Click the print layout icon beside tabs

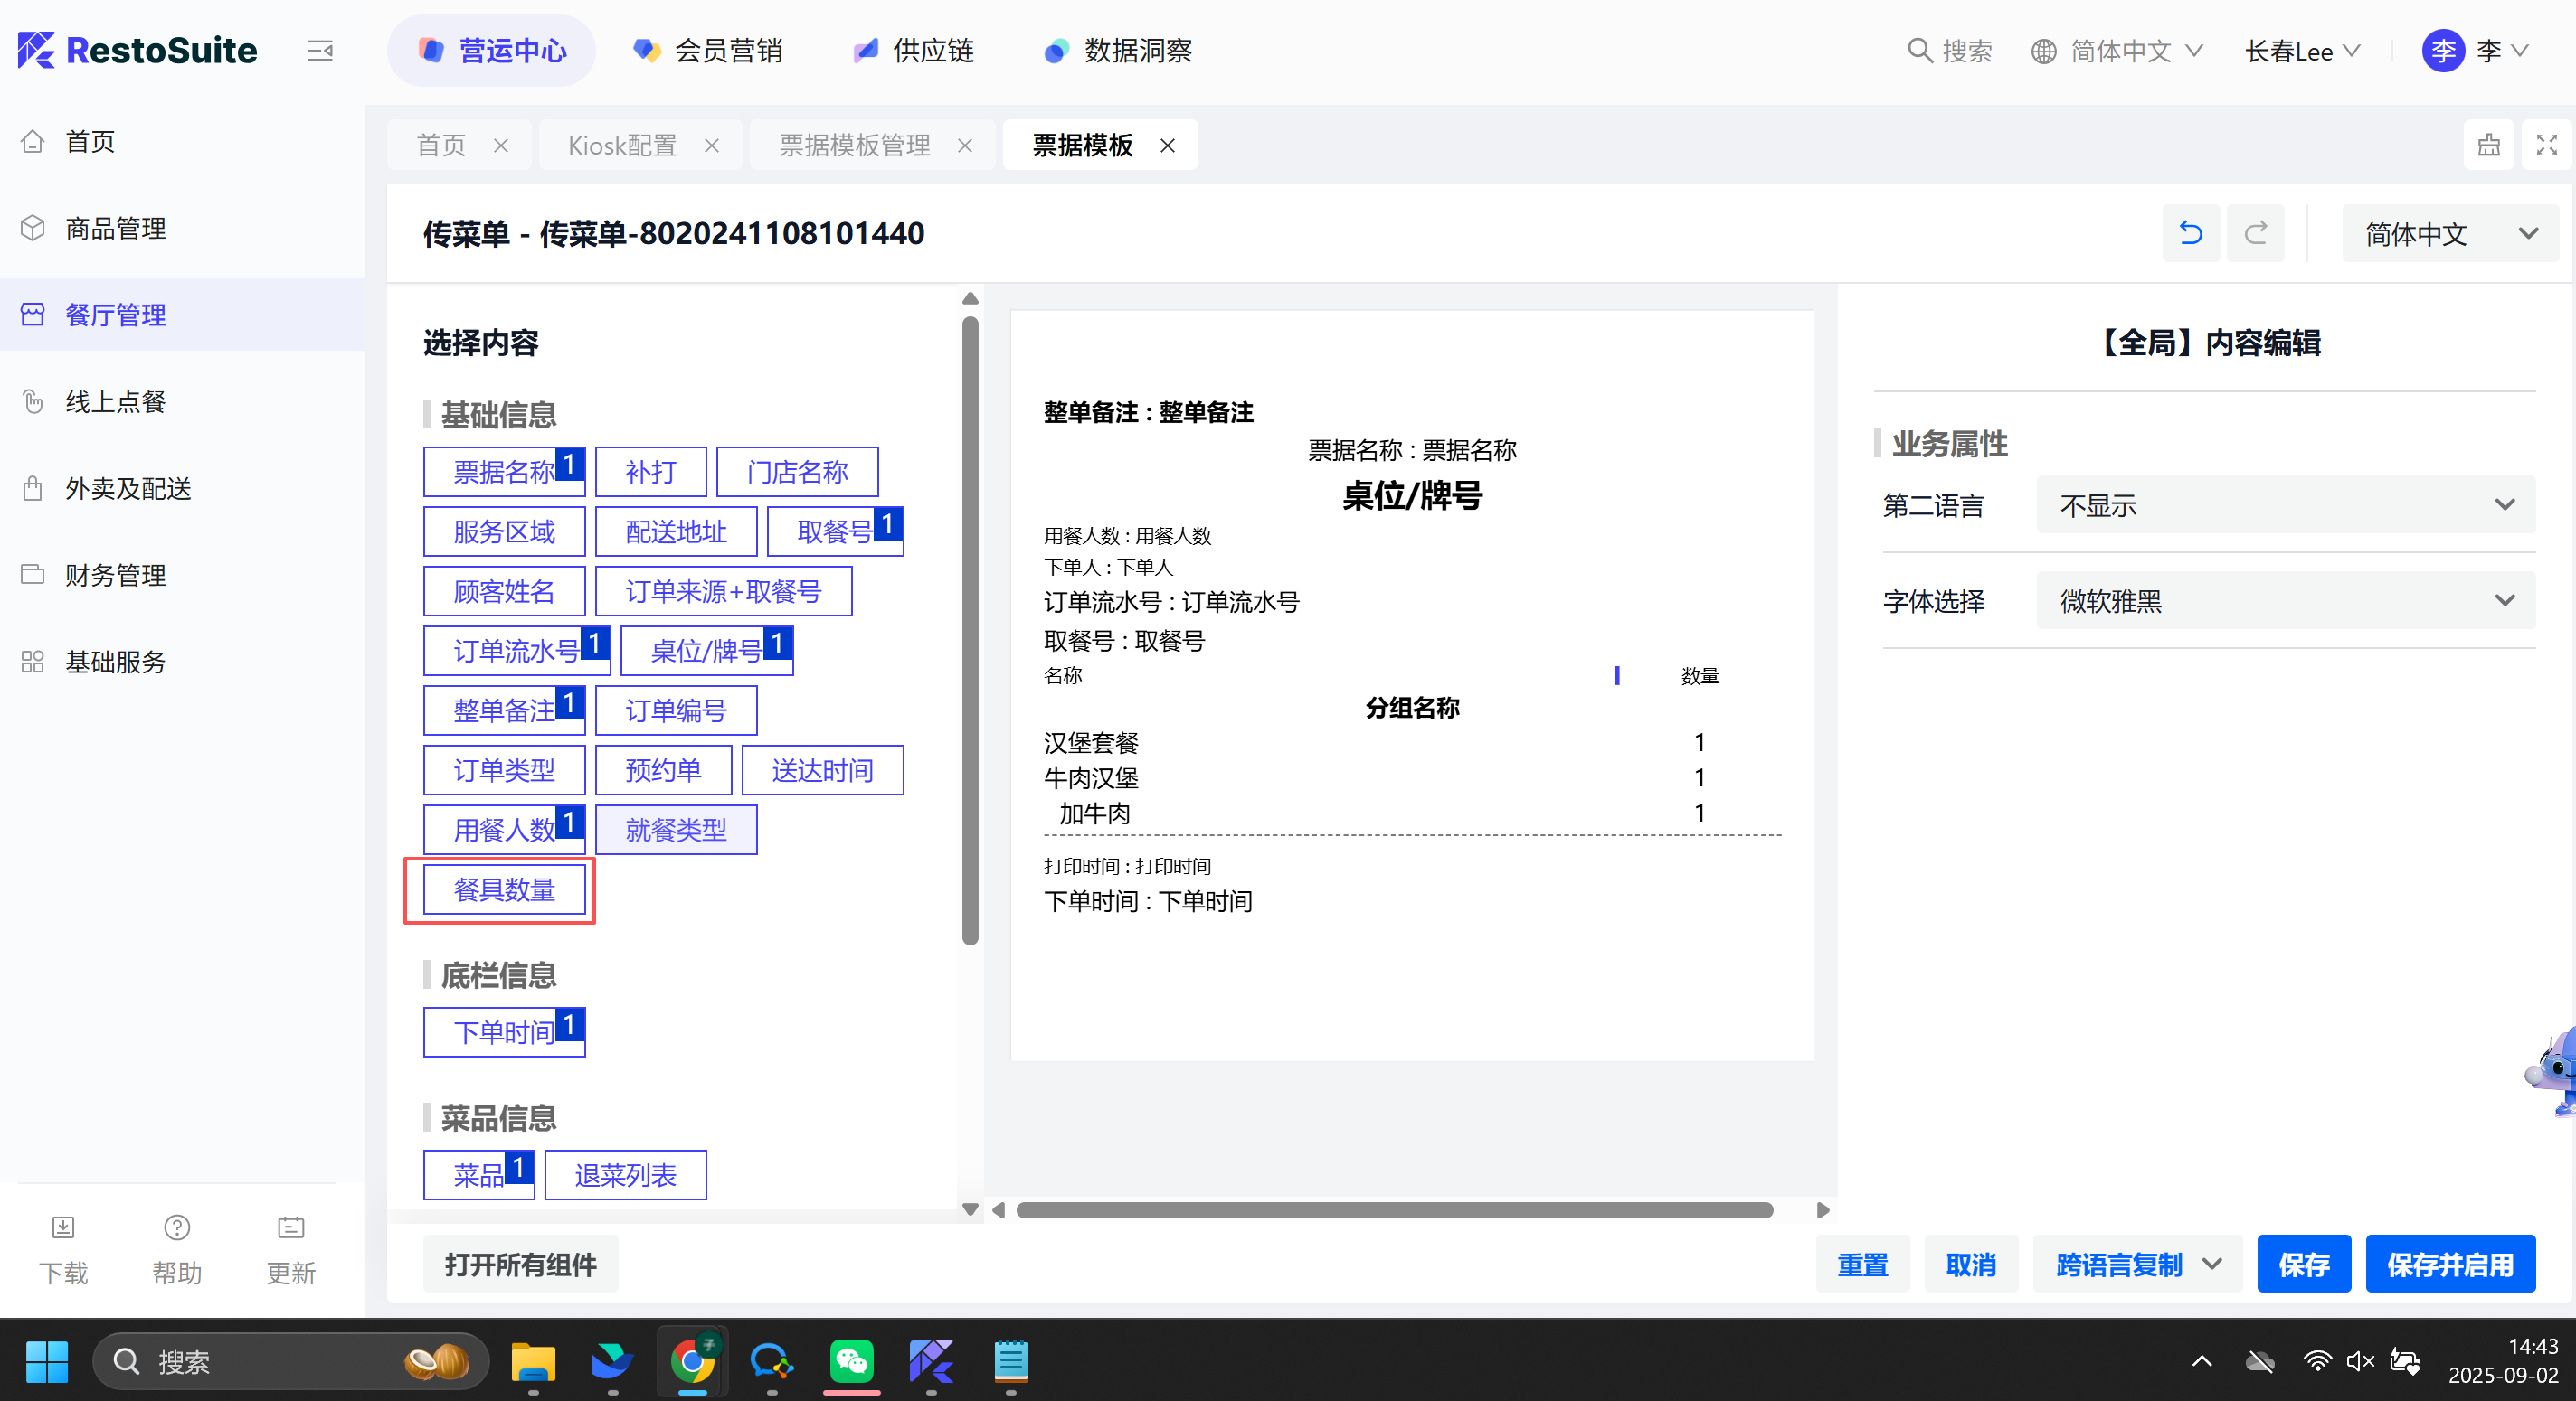2489,145
